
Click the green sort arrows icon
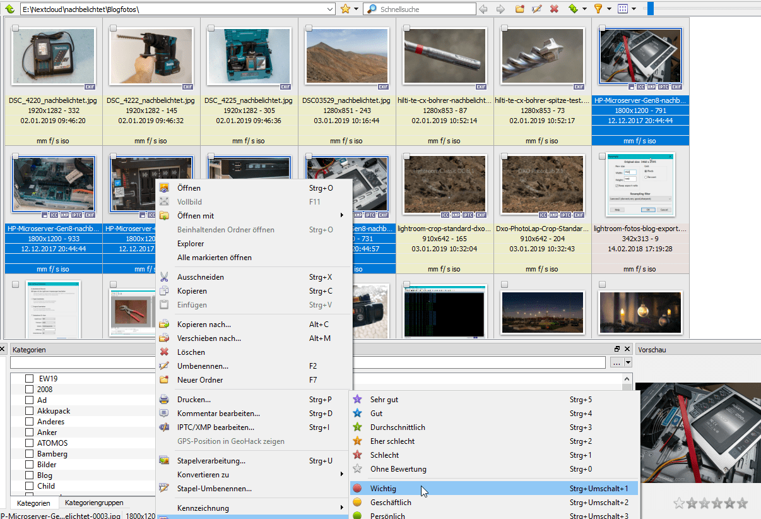[573, 9]
